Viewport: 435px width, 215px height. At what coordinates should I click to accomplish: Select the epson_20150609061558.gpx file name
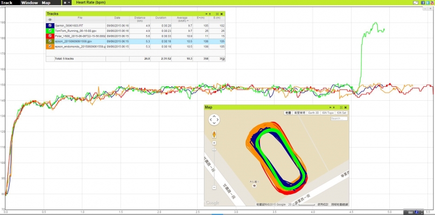74,41
